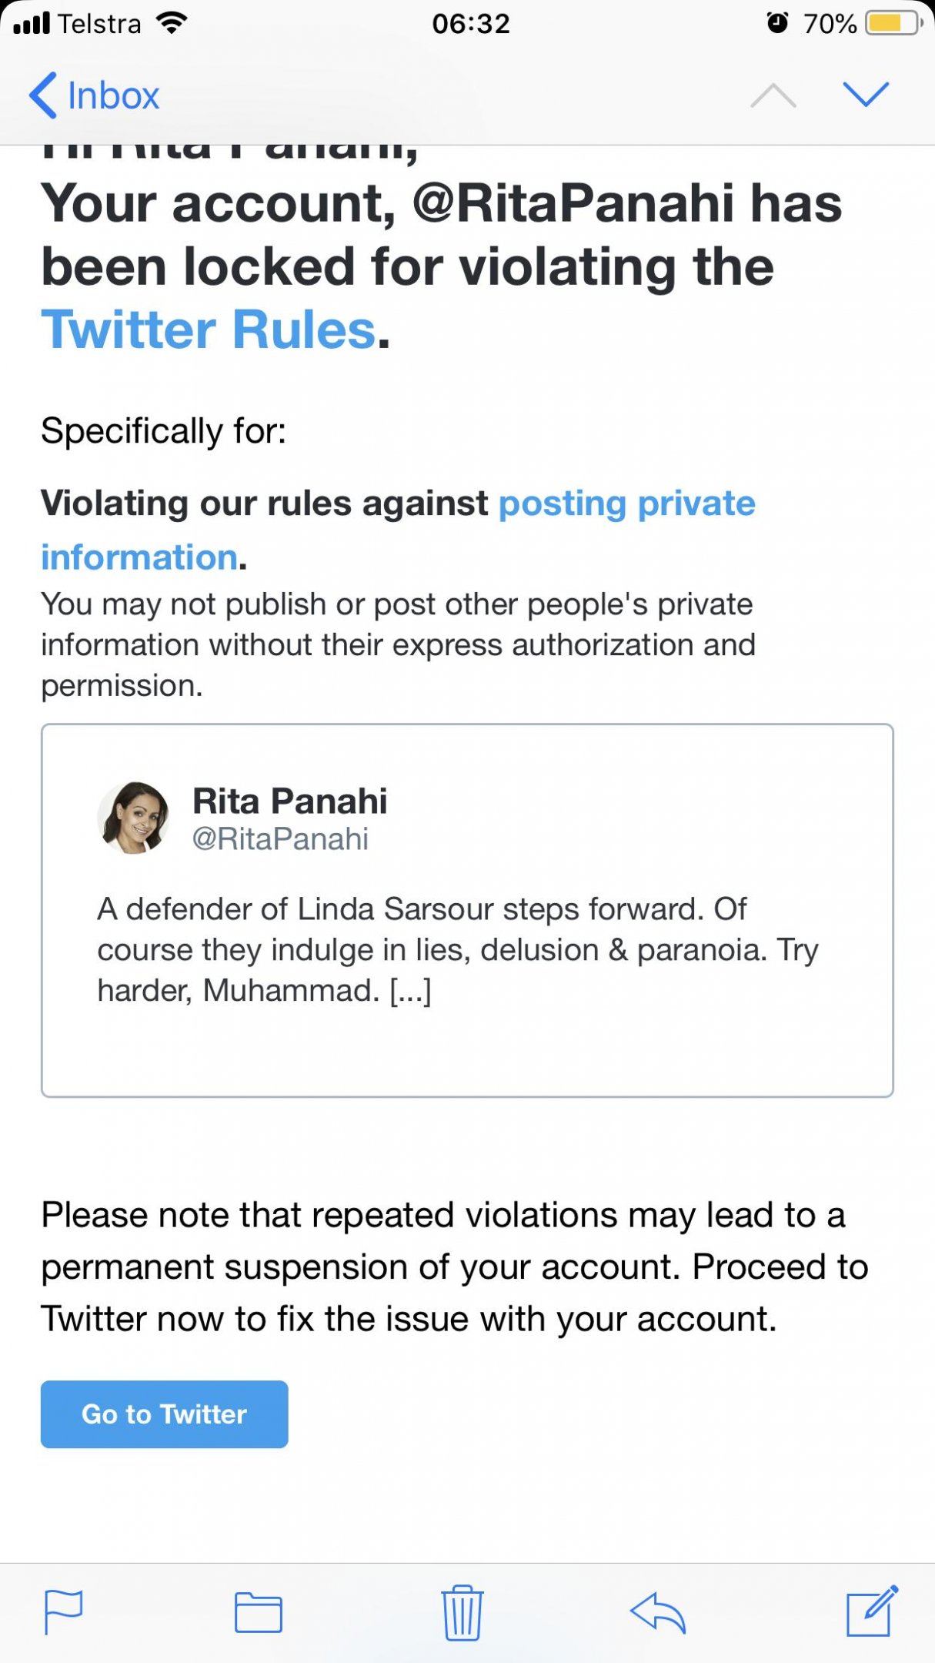Tap the quoted tweet text
This screenshot has width=935, height=1663.
point(458,950)
